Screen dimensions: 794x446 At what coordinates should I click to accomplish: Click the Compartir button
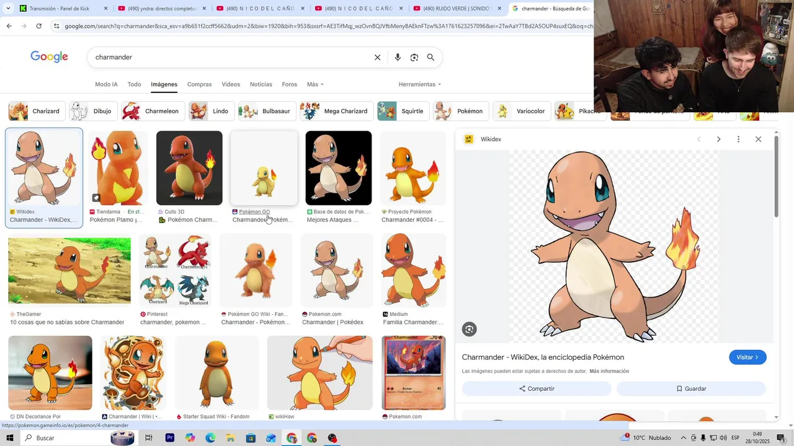[537, 388]
